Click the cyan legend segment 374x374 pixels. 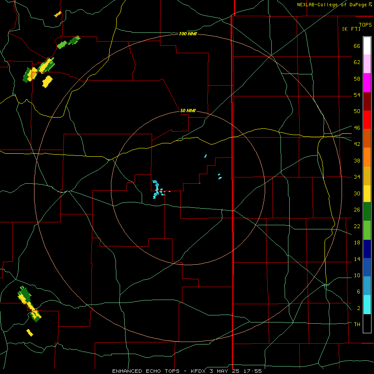tap(367, 305)
